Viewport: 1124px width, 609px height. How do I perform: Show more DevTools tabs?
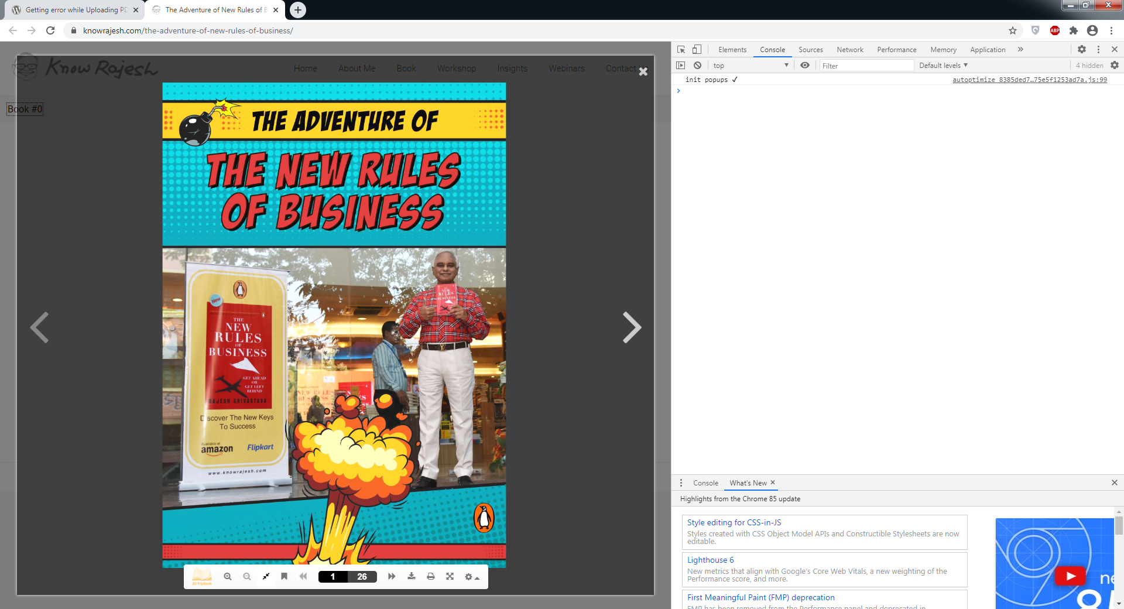(1020, 50)
